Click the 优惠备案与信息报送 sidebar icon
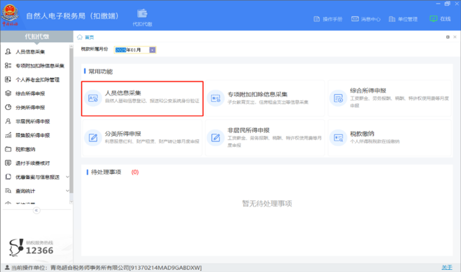The width and height of the screenshot is (461, 272). point(8,177)
